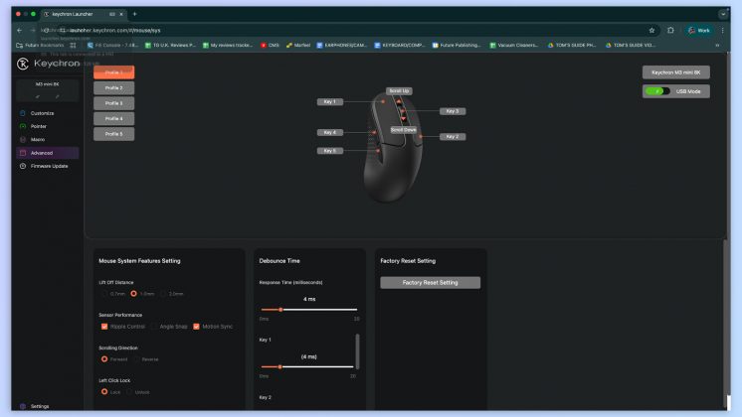Click the Factory Reset Setting button

click(430, 283)
